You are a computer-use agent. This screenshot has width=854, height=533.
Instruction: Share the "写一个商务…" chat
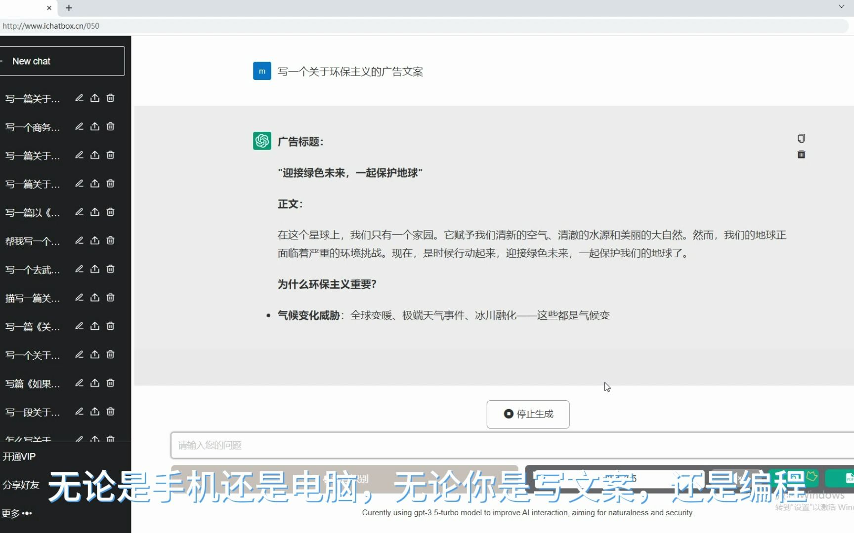tap(95, 126)
